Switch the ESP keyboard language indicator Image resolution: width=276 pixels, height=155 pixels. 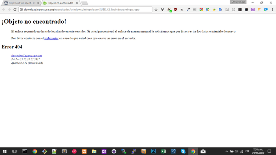pos(247,151)
